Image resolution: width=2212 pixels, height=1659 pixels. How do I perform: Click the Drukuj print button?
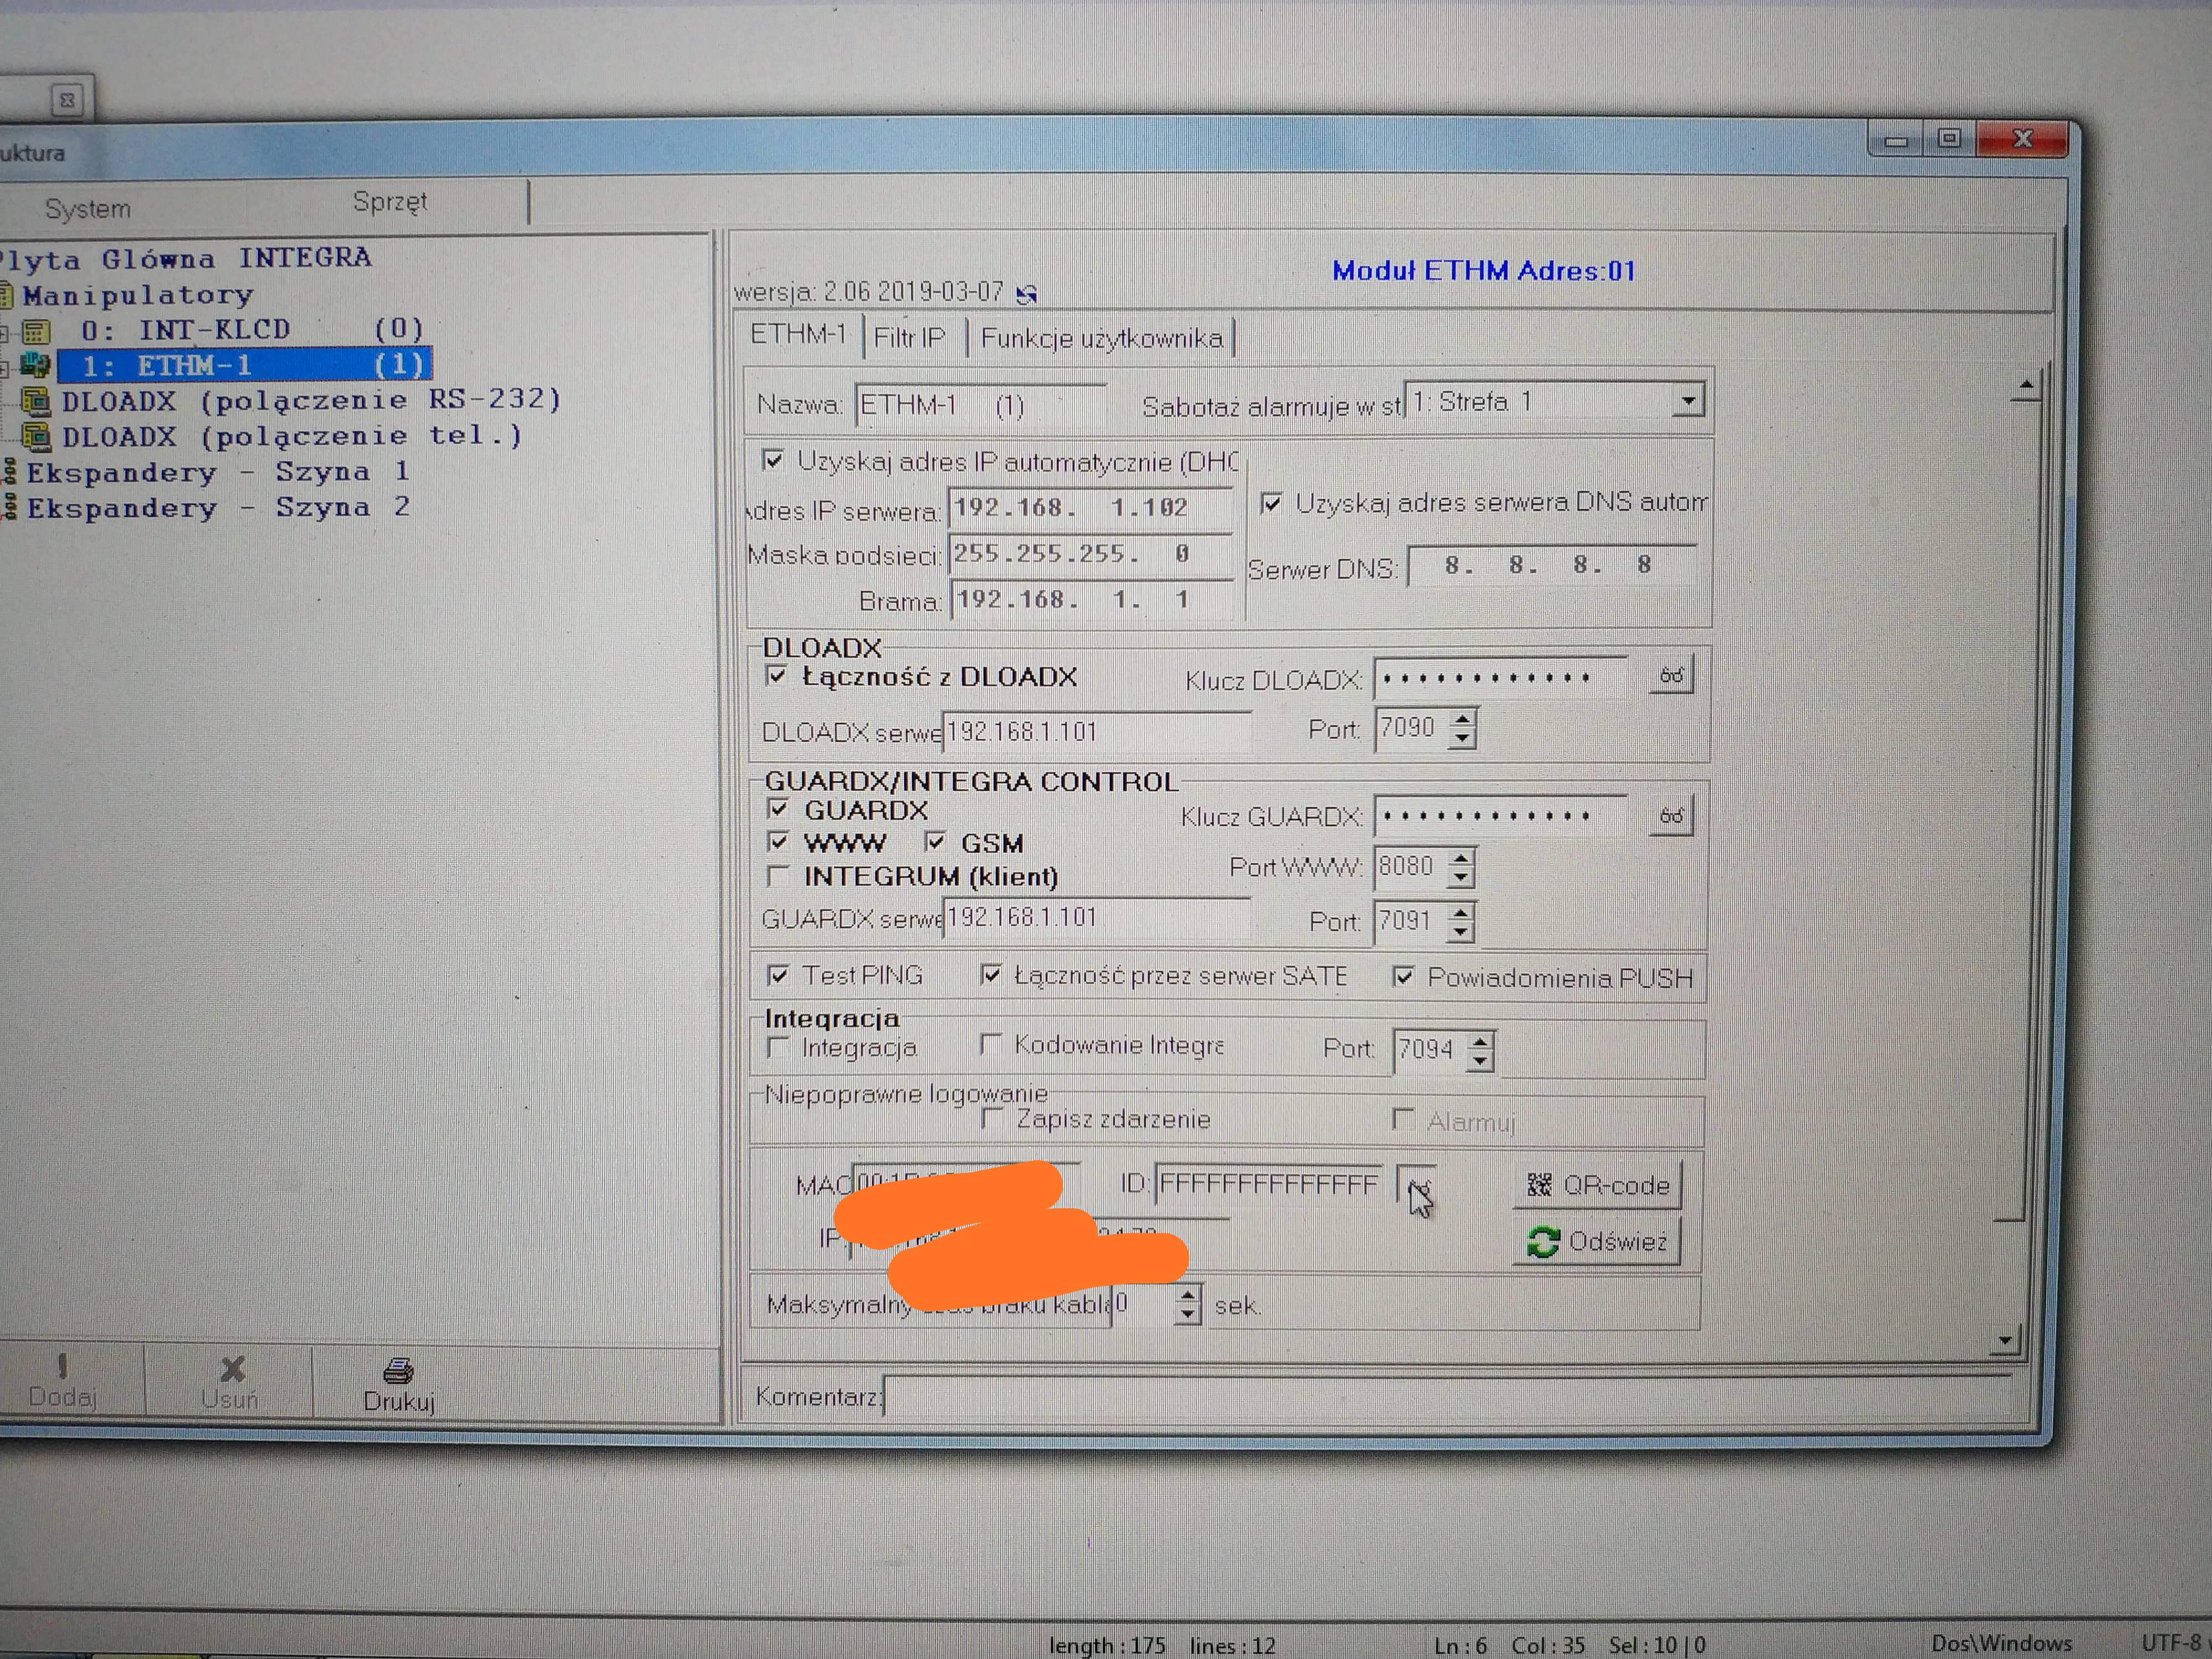[398, 1385]
